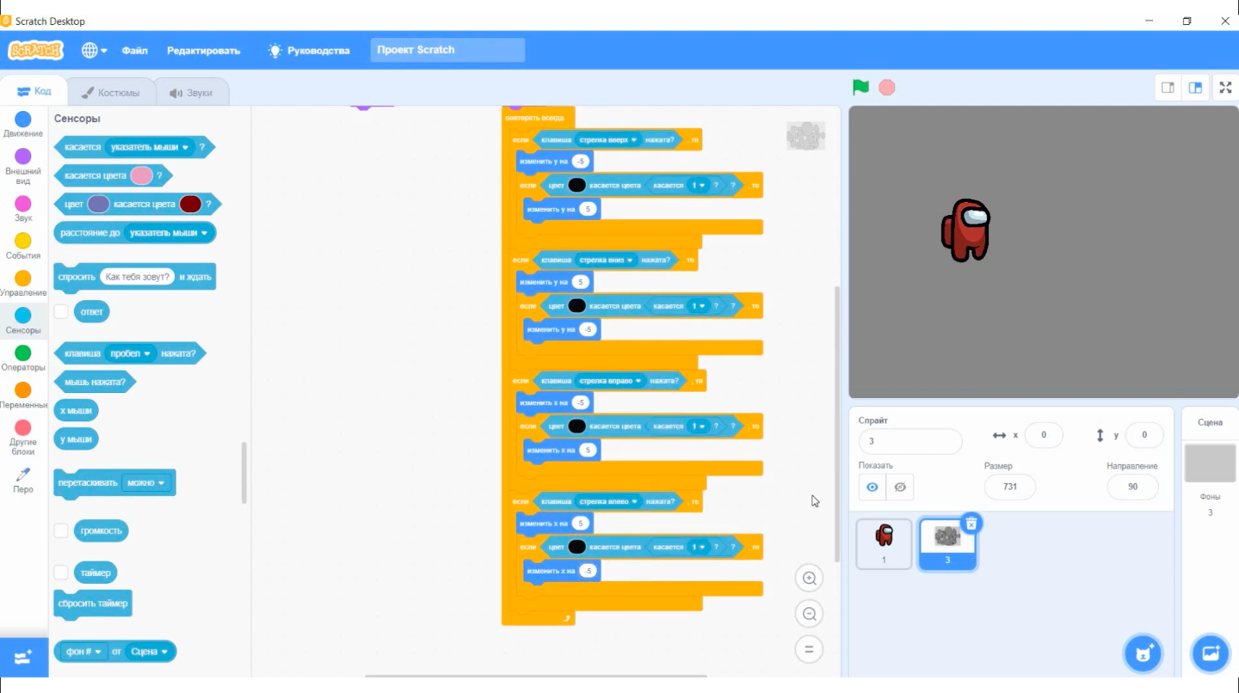
Task: Click the Размер size field
Action: point(1010,487)
